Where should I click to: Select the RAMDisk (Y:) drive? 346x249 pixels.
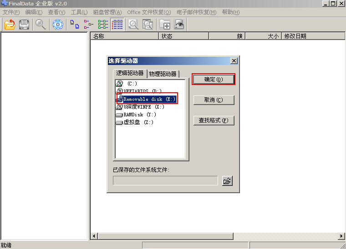[x=136, y=115]
